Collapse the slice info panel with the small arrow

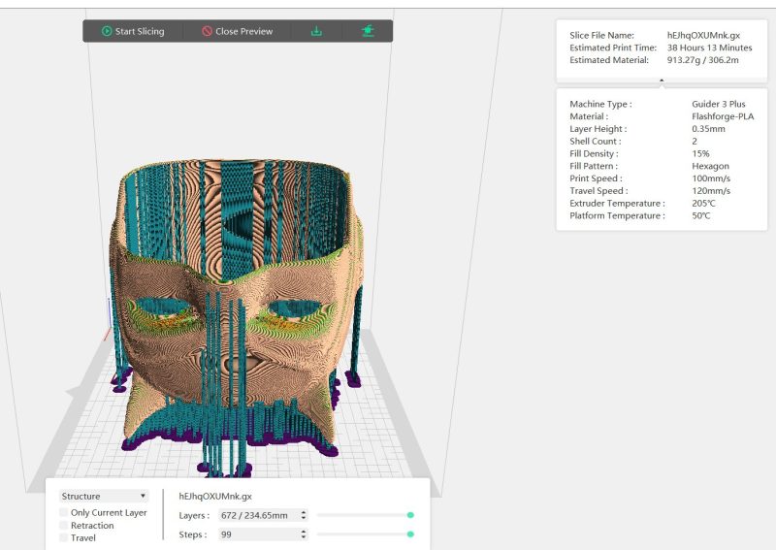662,81
